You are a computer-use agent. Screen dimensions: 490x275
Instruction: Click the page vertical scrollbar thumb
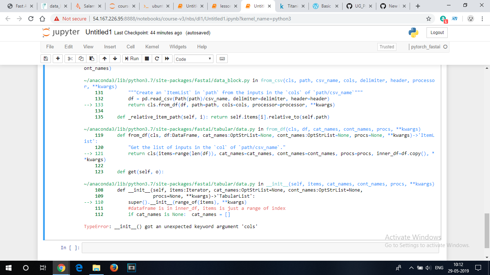[x=487, y=230]
